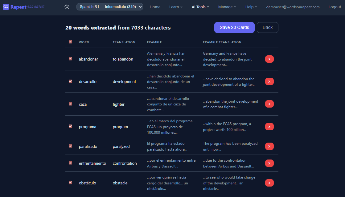Click the Repeat brand name link
This screenshot has height=197, width=345.
click(18, 7)
